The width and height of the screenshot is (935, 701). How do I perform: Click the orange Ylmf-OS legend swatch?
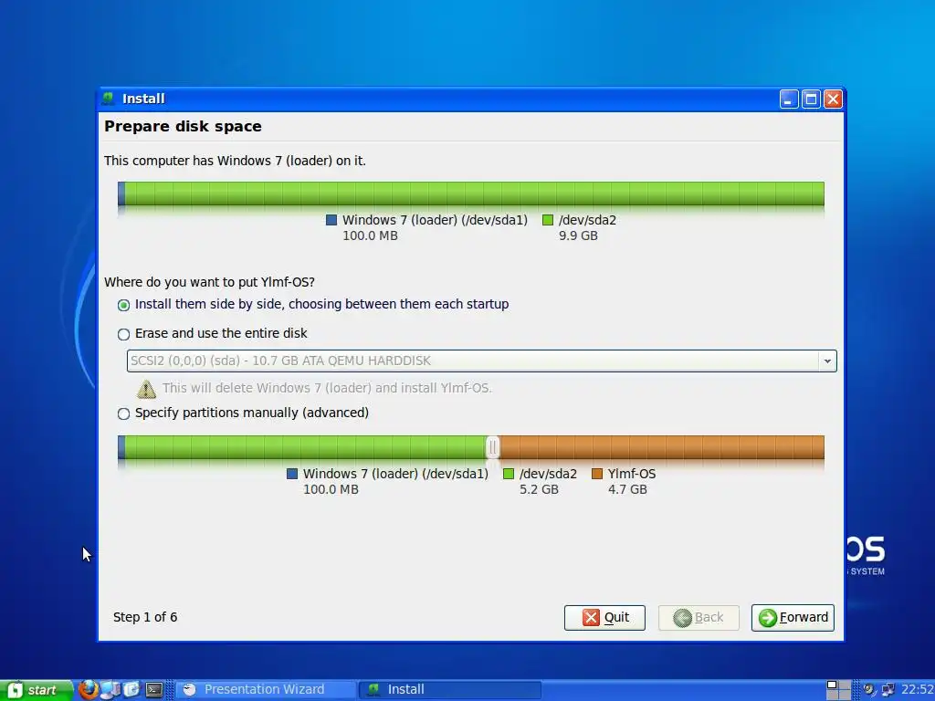click(x=597, y=474)
